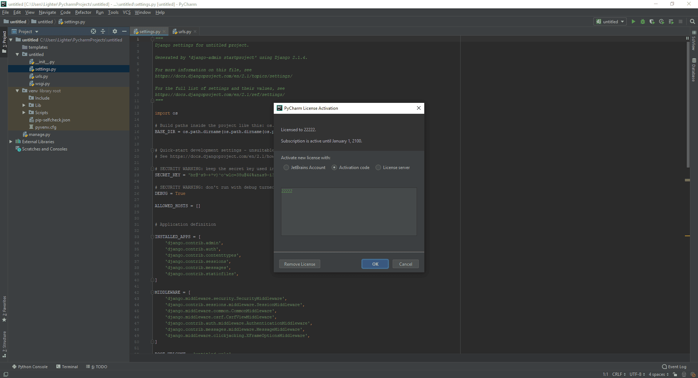Select JetBrains Account radio option
The width and height of the screenshot is (698, 378).
pos(305,168)
